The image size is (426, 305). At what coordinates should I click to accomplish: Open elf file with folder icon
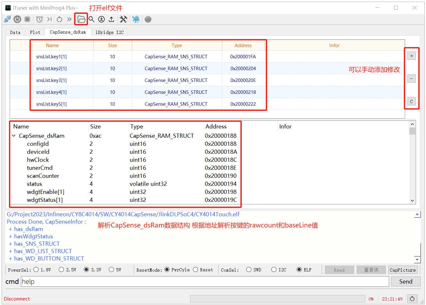pos(81,19)
